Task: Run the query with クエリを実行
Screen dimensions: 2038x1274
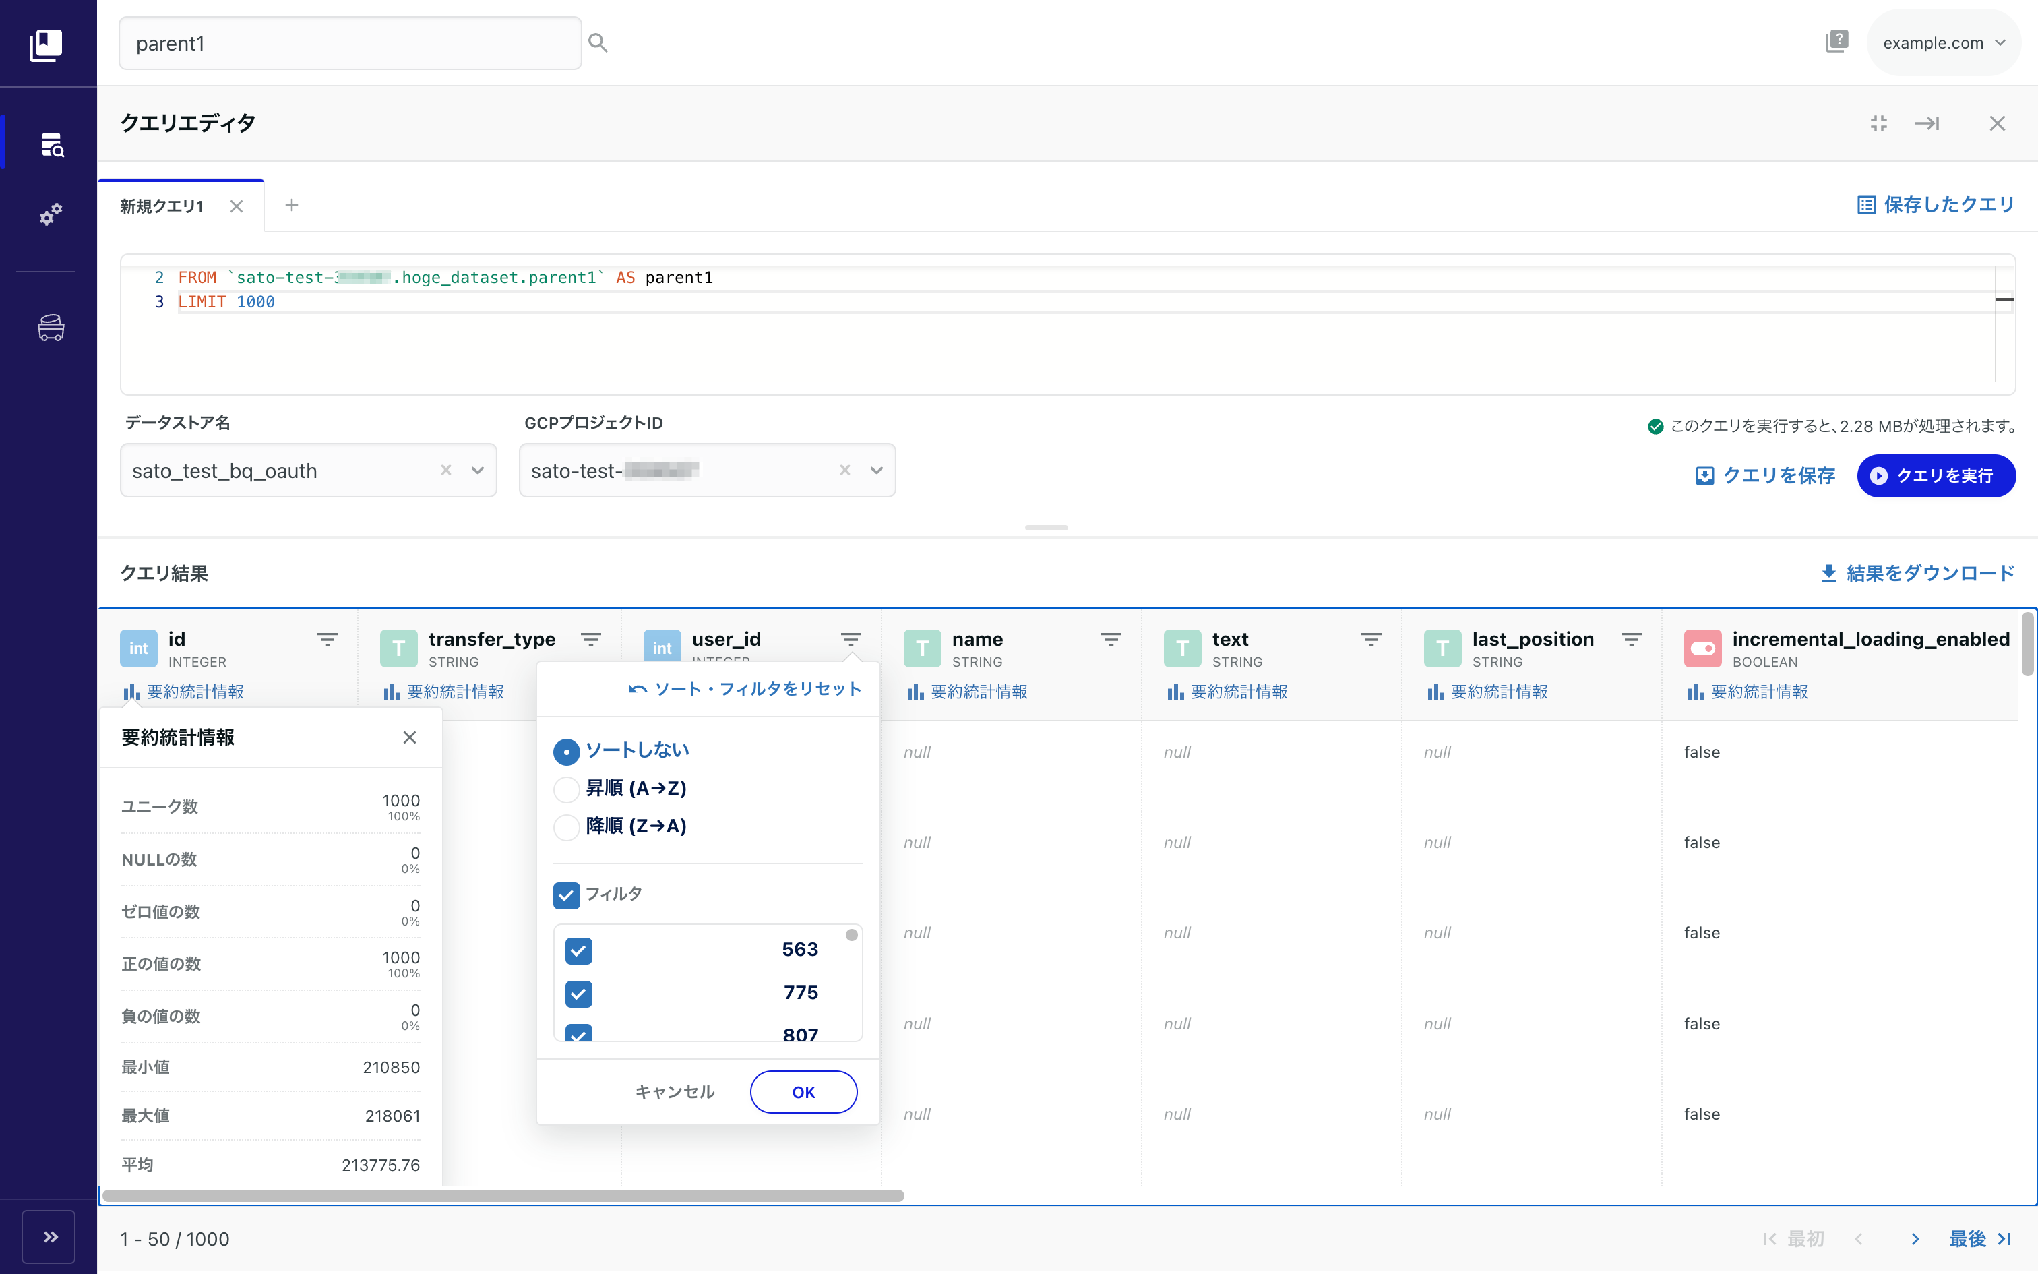Action: (1936, 476)
